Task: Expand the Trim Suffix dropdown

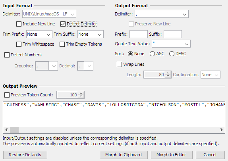Action: click(x=91, y=34)
